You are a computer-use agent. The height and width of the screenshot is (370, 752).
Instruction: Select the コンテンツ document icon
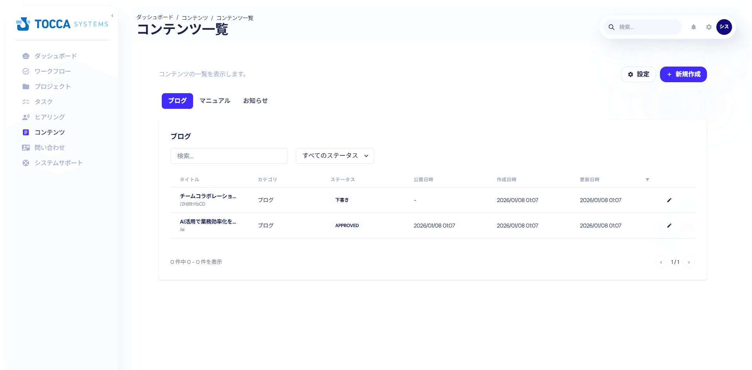25,132
